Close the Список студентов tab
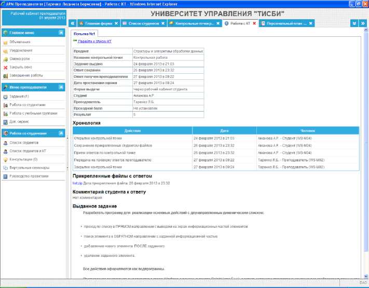Screen dimensions: 369x288 click(x=163, y=23)
